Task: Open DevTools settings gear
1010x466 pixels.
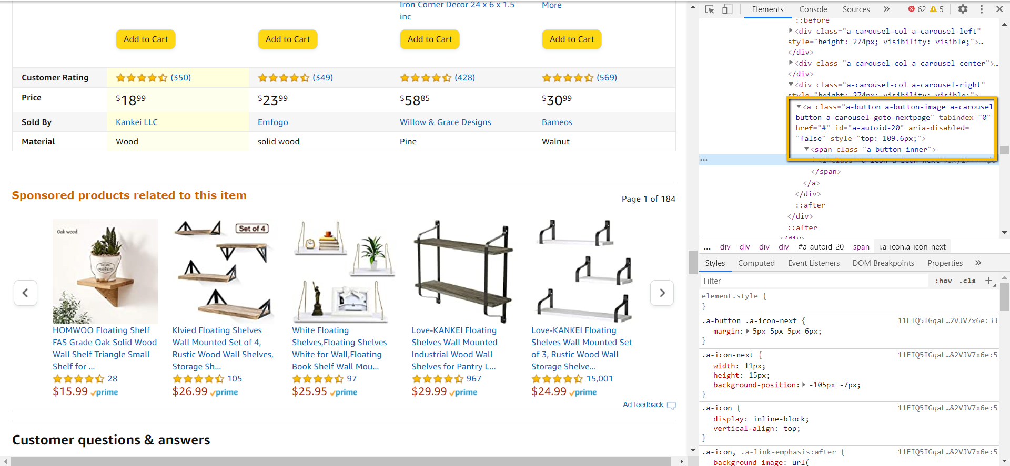Action: click(963, 9)
